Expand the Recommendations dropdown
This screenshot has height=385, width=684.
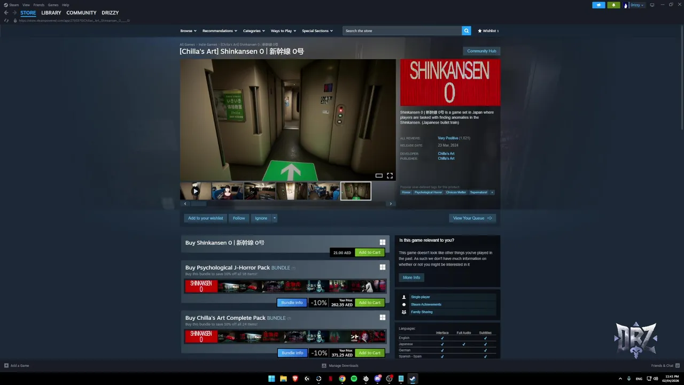point(219,30)
